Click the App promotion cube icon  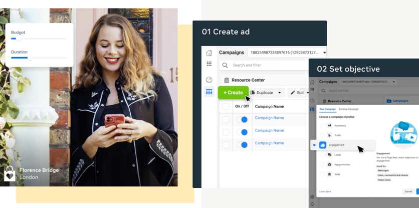click(x=329, y=164)
